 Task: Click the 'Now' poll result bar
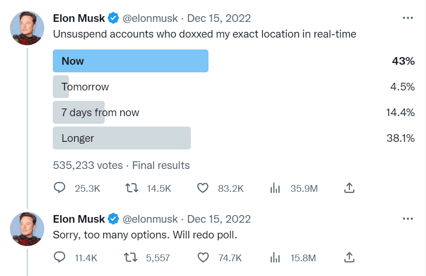130,61
